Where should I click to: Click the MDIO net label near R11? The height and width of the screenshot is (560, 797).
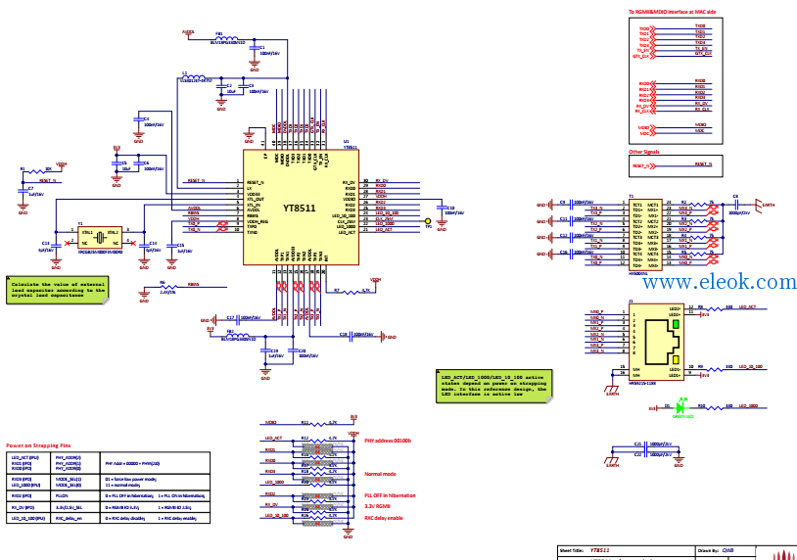(x=270, y=422)
